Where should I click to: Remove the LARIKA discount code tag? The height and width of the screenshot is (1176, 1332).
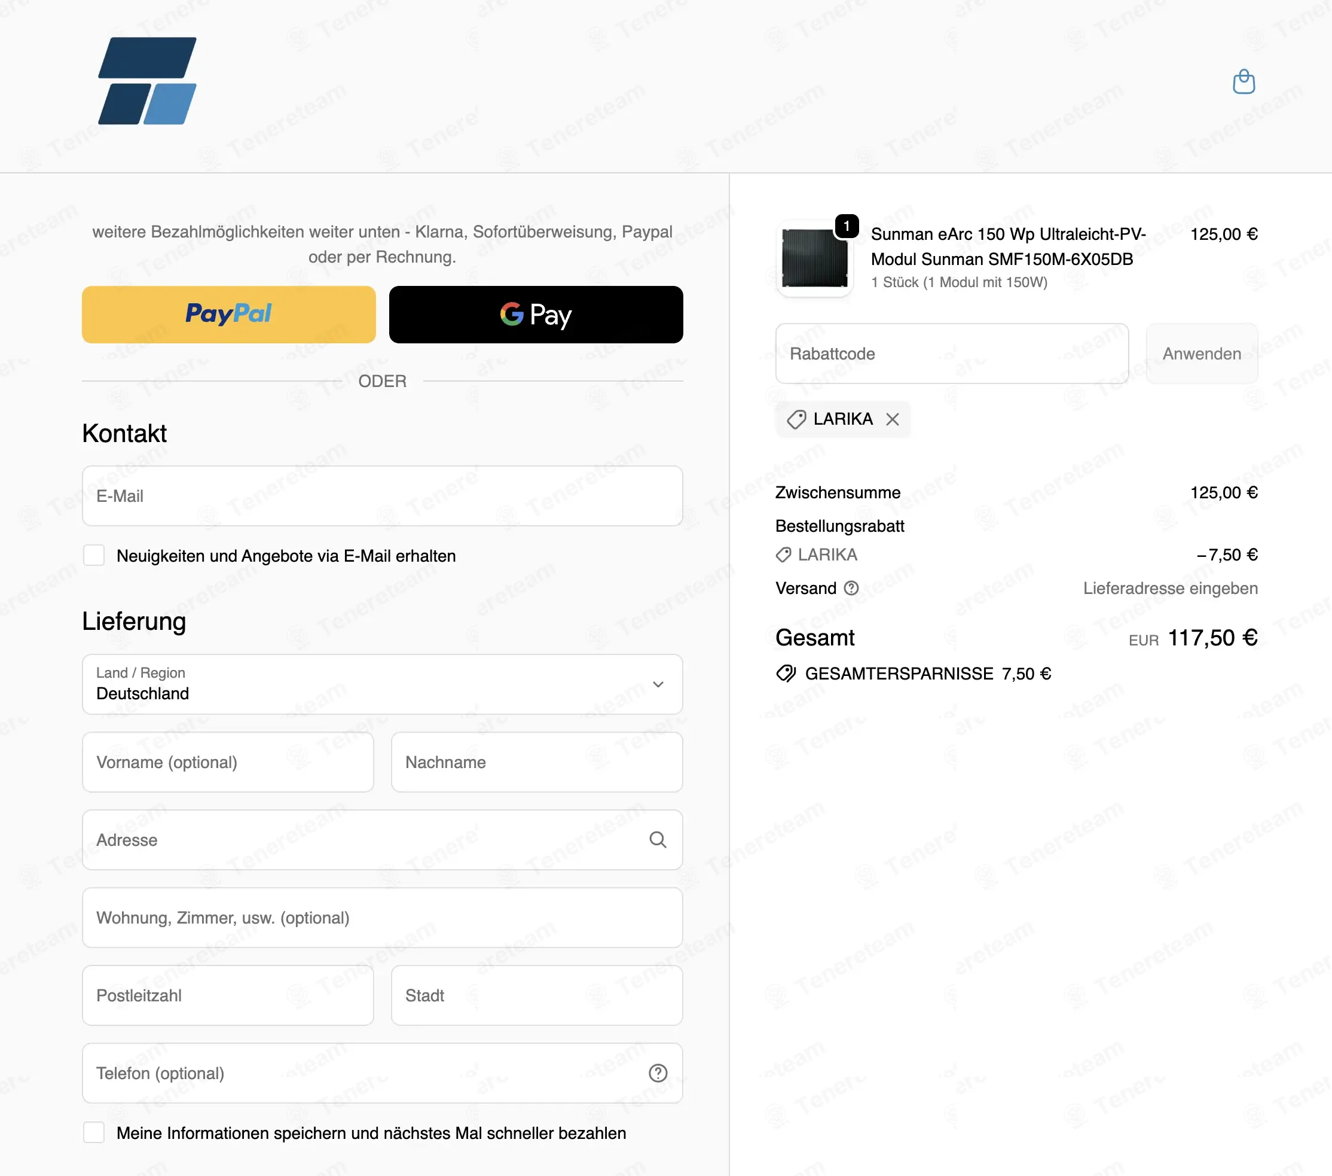(892, 419)
